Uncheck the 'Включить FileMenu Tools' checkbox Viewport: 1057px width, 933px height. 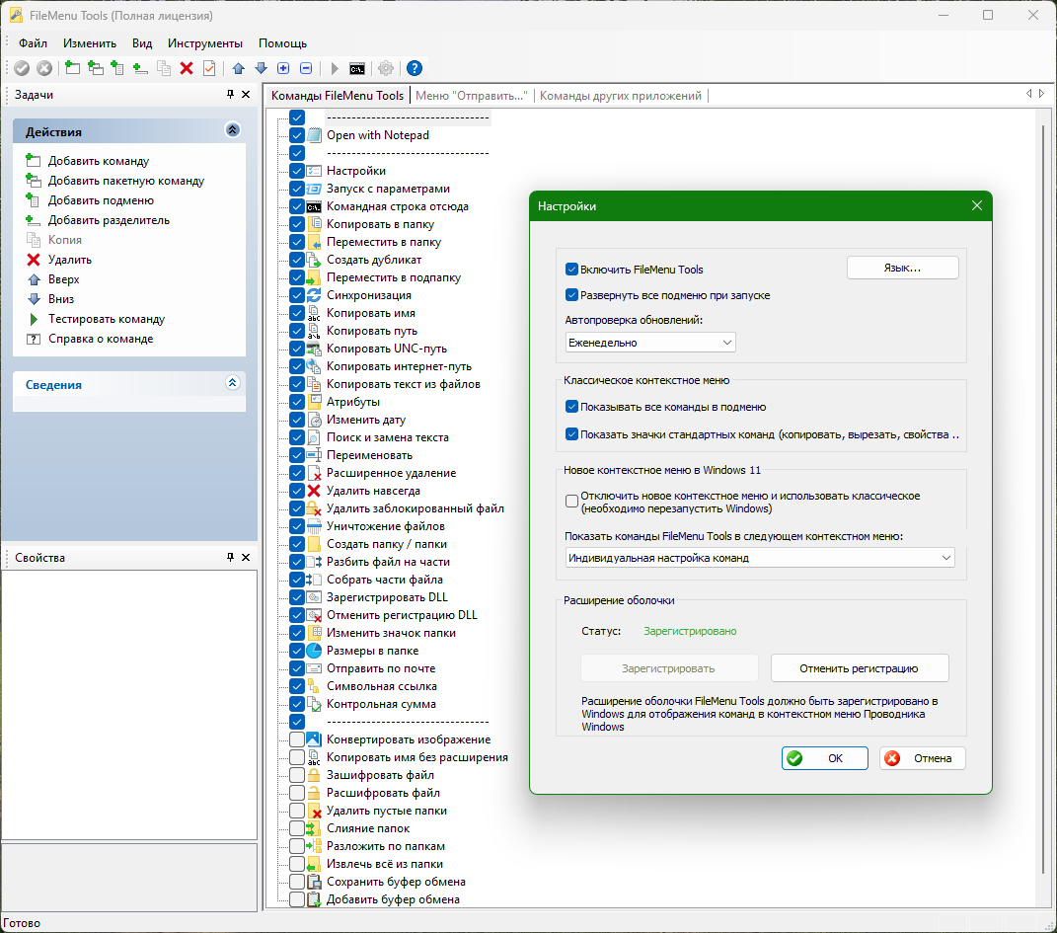click(x=571, y=269)
